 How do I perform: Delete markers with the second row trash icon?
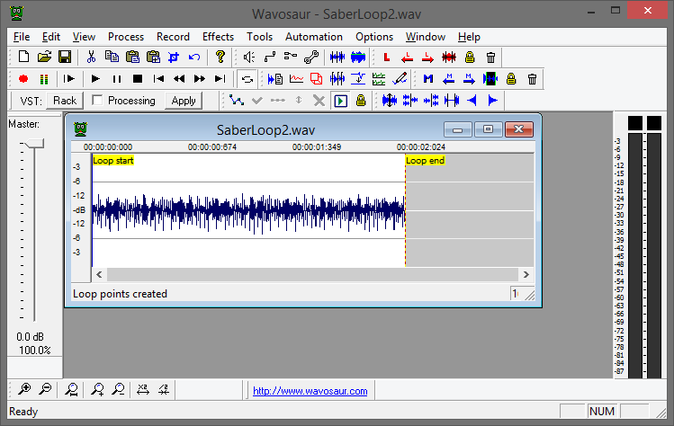[x=532, y=79]
